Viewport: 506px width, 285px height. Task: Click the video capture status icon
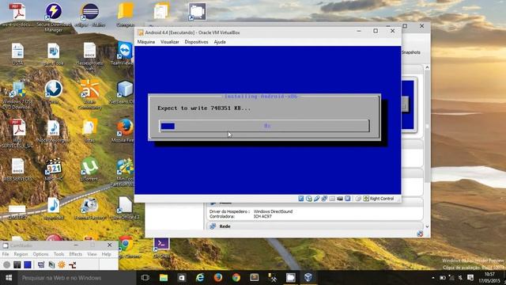339,199
